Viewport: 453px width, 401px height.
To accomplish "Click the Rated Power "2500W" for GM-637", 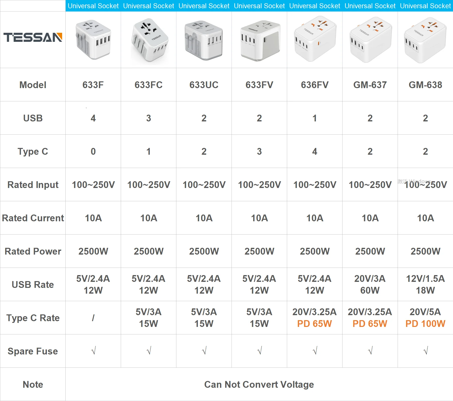I will click(370, 251).
